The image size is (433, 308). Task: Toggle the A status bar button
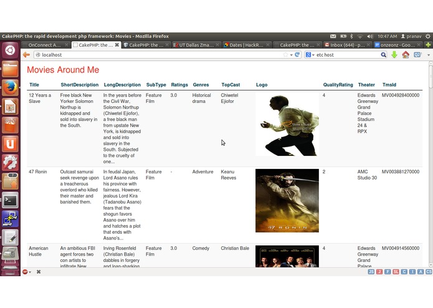[421, 272]
